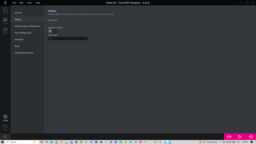This screenshot has height=144, width=256.
Task: Launch Brave browser from taskbar
Action: (62, 142)
